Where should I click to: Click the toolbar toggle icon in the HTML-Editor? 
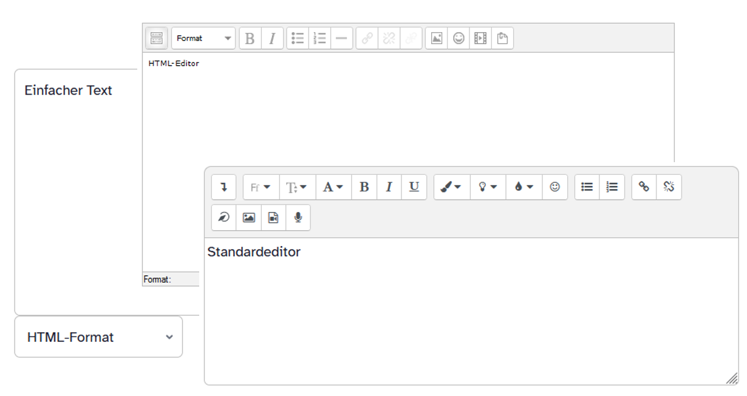click(157, 38)
